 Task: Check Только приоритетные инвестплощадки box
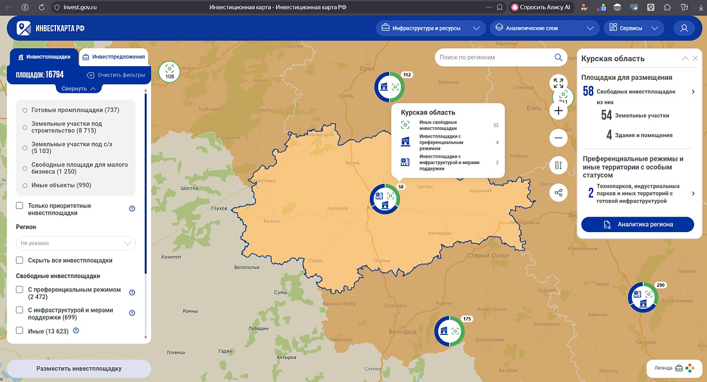[x=20, y=206]
